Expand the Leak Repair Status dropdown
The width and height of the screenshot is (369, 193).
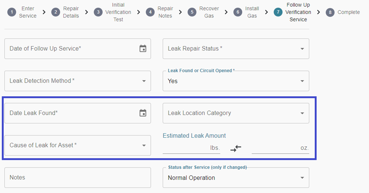click(x=236, y=49)
